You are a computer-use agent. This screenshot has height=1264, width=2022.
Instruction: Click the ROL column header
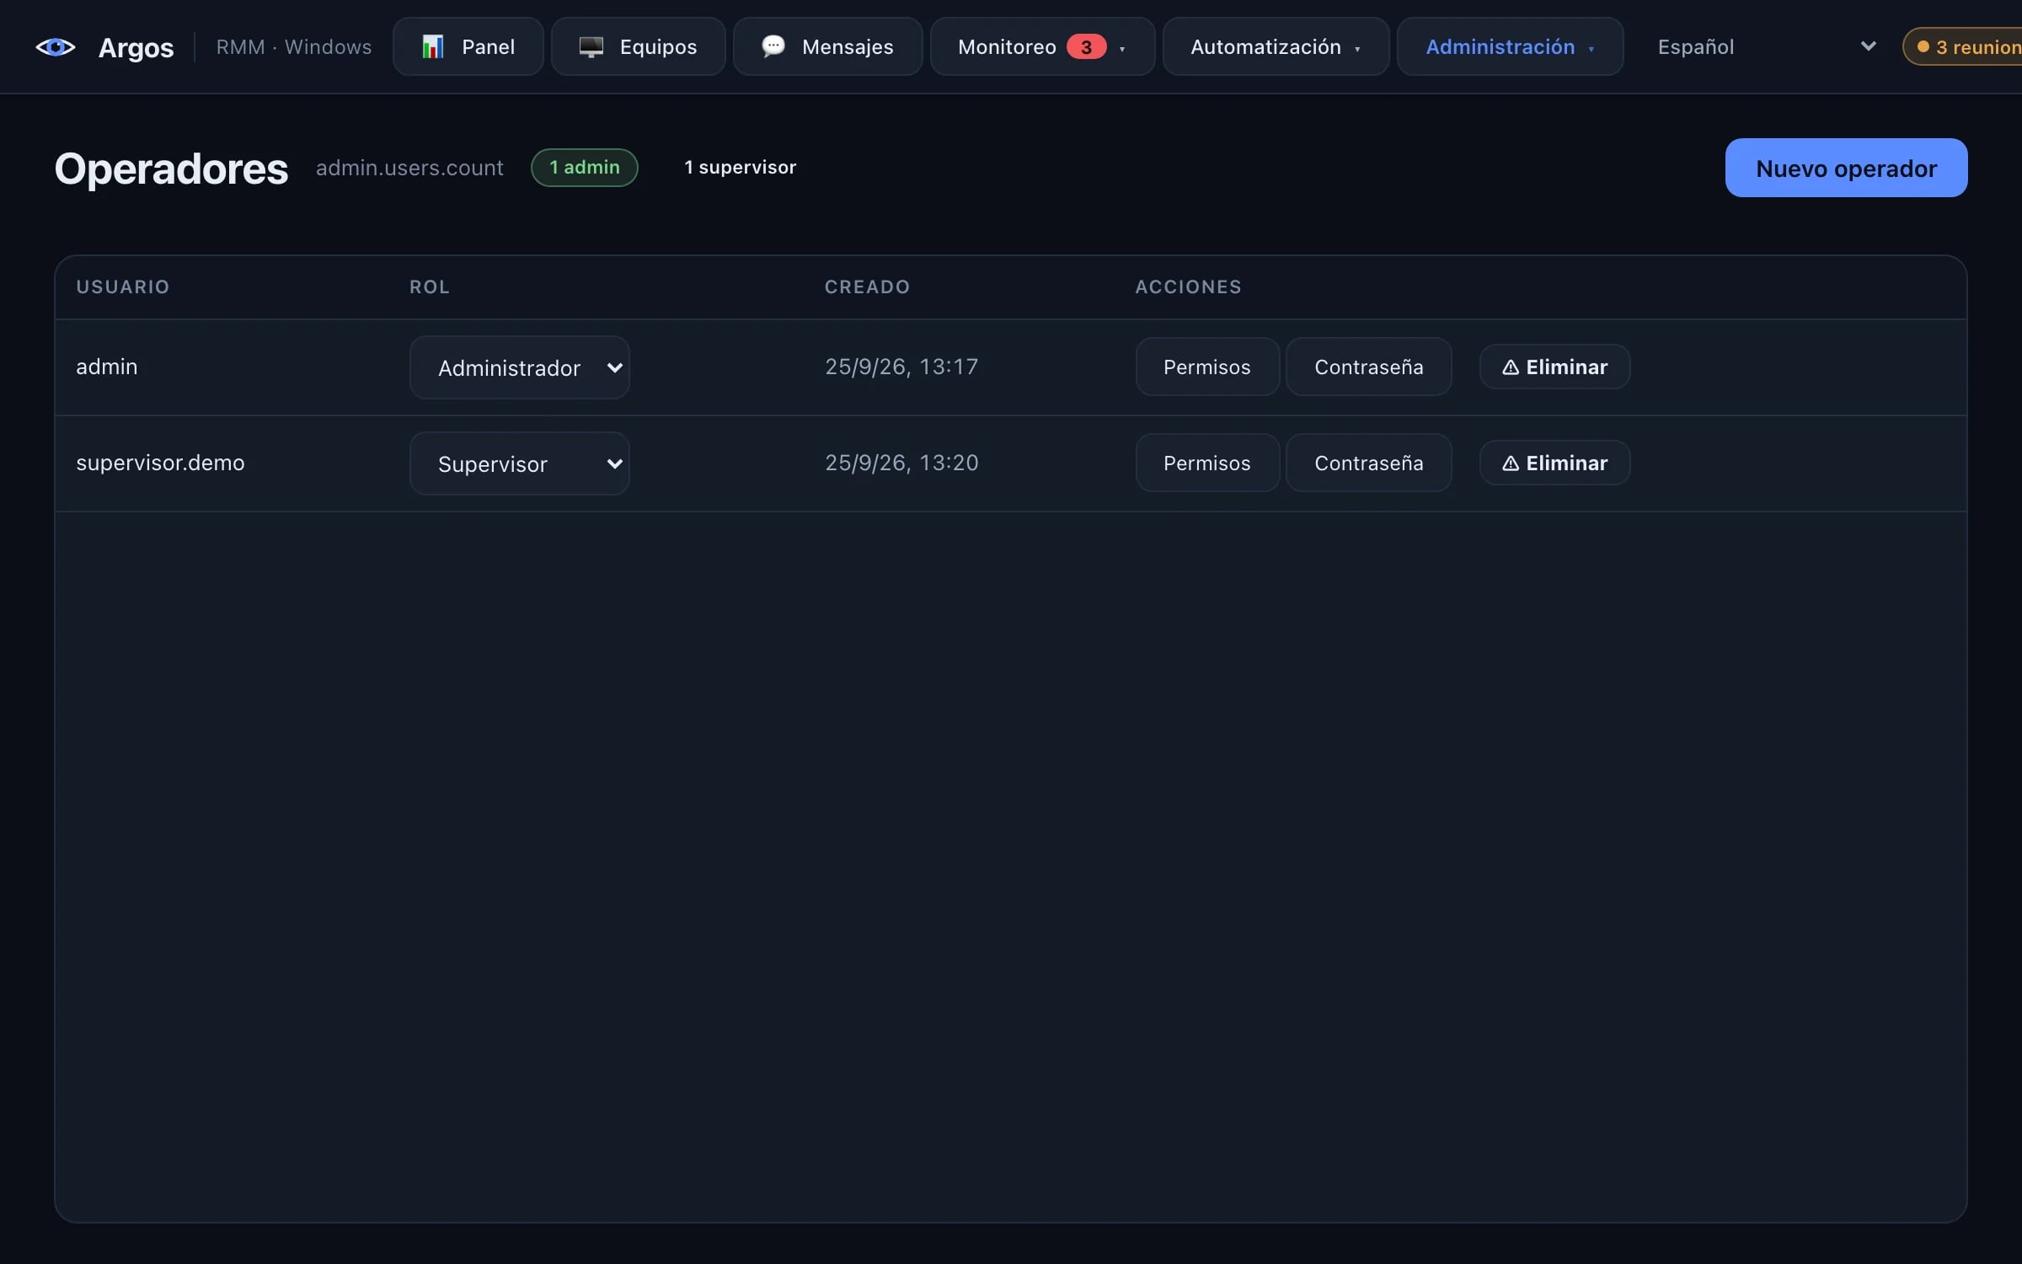tap(430, 287)
